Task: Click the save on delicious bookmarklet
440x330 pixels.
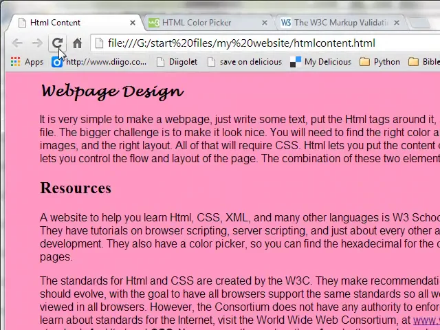Action: coord(245,62)
